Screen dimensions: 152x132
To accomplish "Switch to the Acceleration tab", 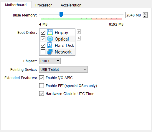I will pyautogui.click(x=71, y=5).
